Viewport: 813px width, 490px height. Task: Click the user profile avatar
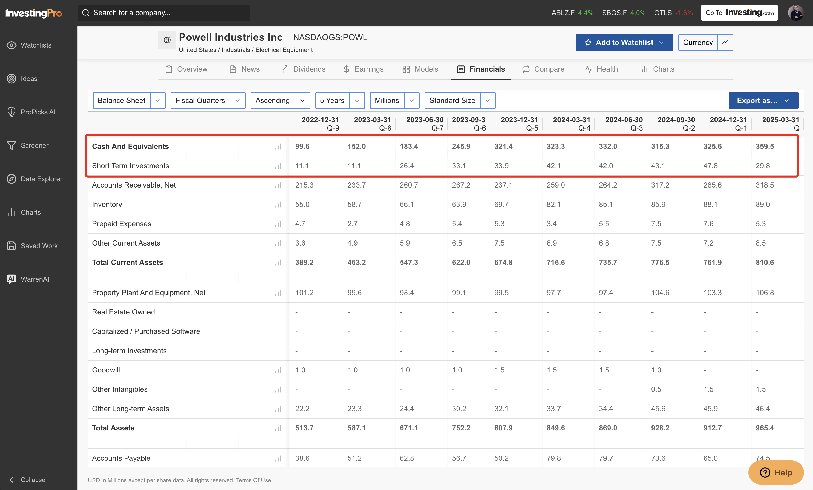[x=796, y=13]
